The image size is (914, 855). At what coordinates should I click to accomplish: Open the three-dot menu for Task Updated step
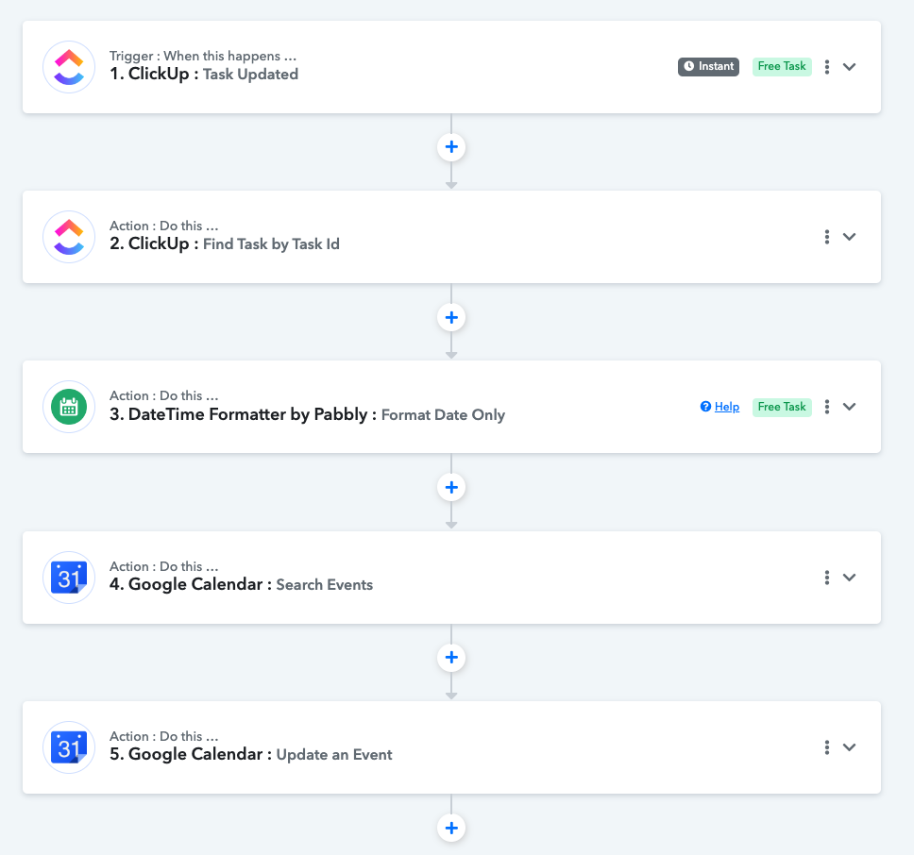coord(826,66)
